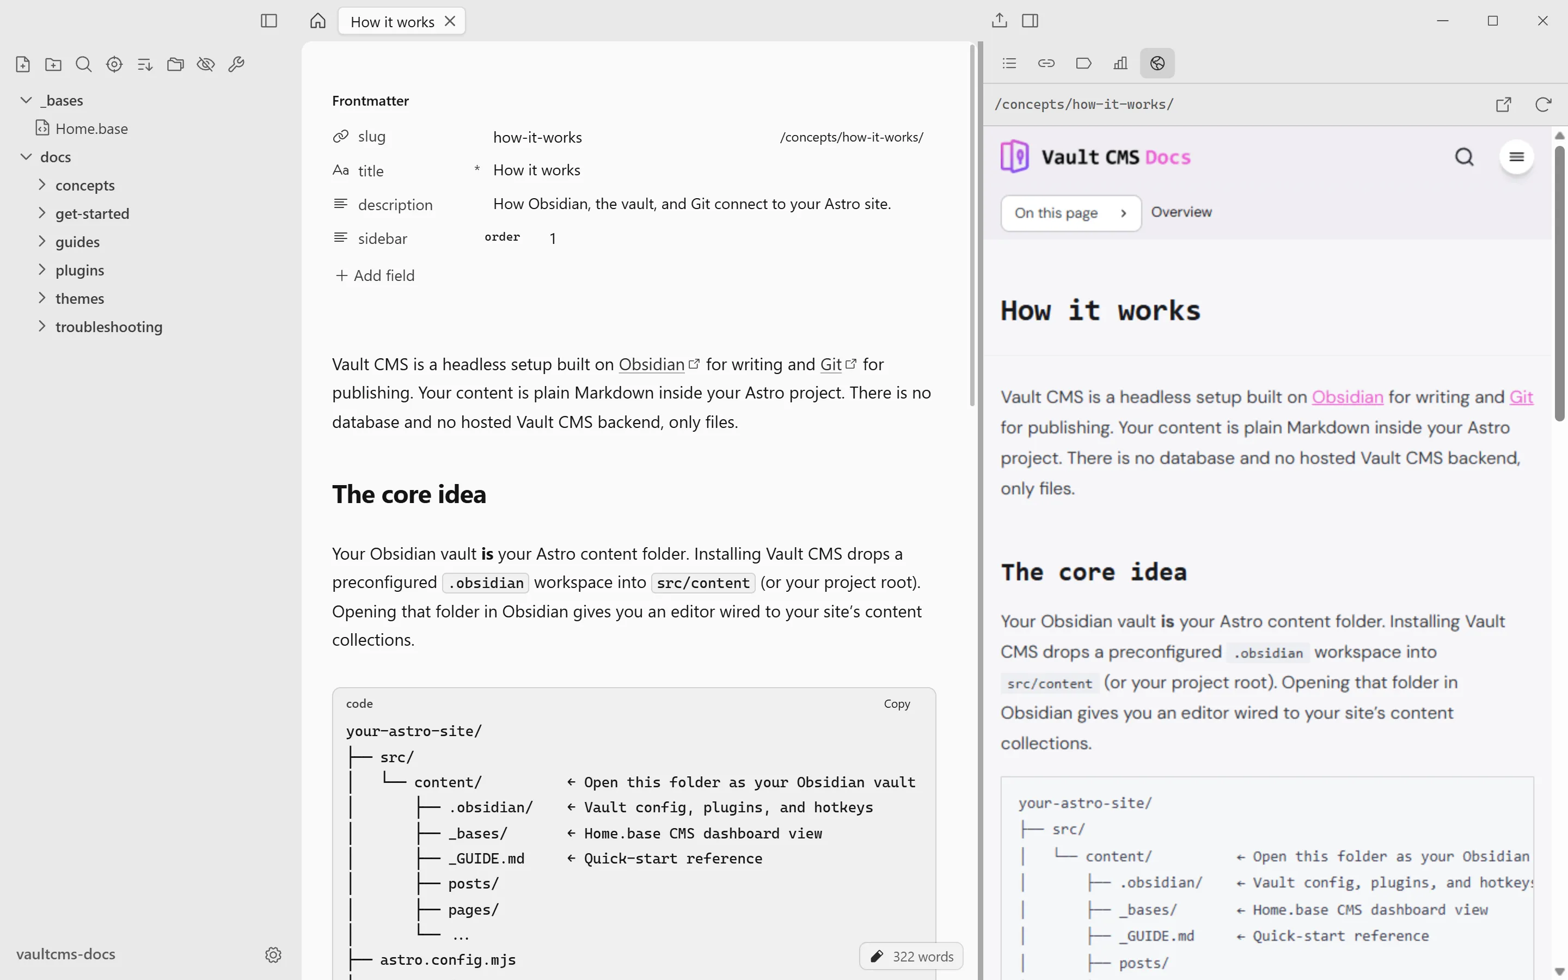Switch to the site preview globe tab
Screen dimensions: 1568x980
(1157, 63)
